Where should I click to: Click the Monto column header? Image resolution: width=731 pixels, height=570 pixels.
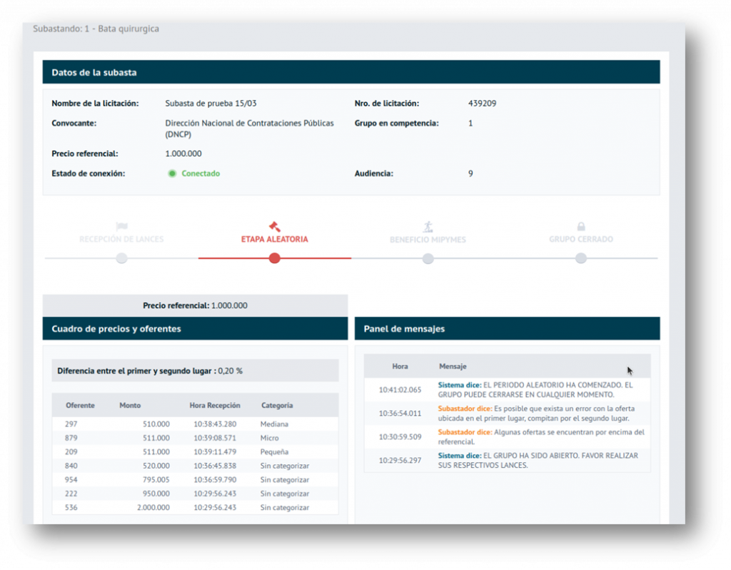[x=130, y=405]
